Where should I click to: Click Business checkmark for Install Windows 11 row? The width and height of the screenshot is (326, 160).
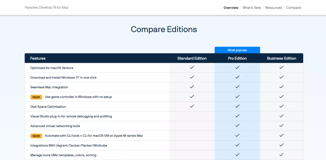[281, 77]
